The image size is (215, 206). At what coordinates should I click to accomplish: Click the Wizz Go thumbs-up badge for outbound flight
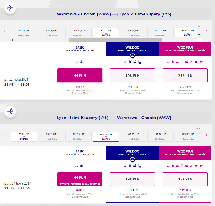click(x=132, y=56)
